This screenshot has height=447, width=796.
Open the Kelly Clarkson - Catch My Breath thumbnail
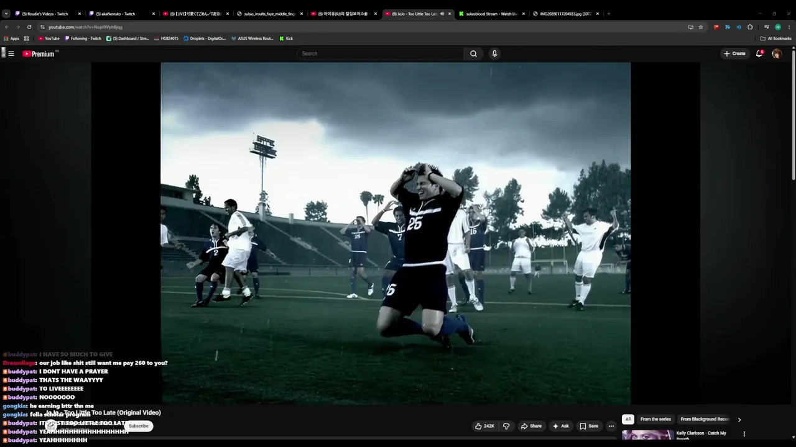tap(647, 435)
